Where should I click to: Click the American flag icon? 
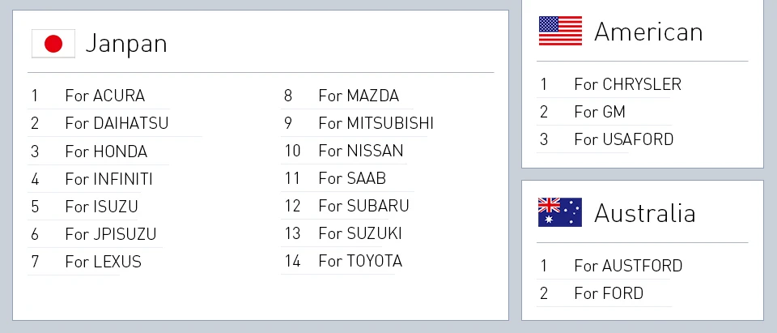tap(560, 31)
